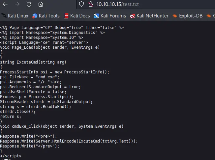The height and width of the screenshot is (160, 215).
Task: Click the stmrdr.Close(); line
Action: [x=18, y=112]
